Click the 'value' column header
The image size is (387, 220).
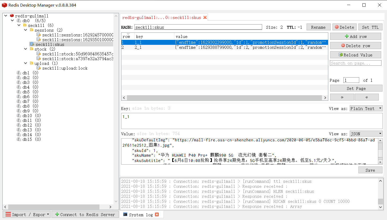[x=251, y=36]
